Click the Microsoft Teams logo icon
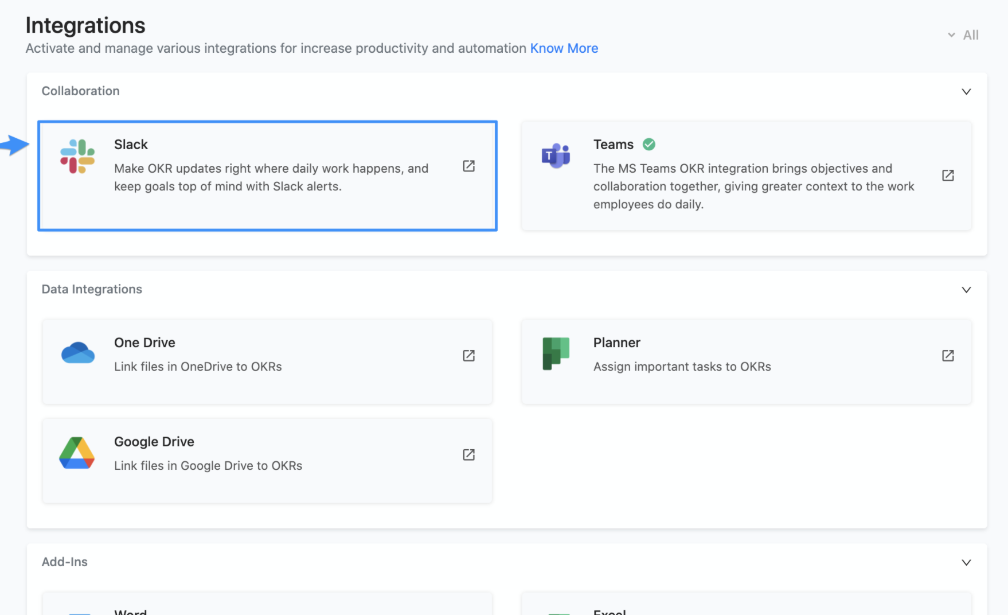The width and height of the screenshot is (1008, 615). (x=556, y=155)
